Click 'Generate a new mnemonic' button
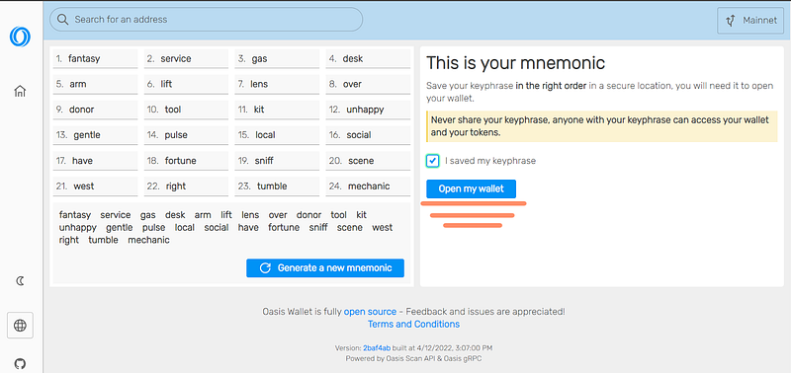 coord(325,267)
